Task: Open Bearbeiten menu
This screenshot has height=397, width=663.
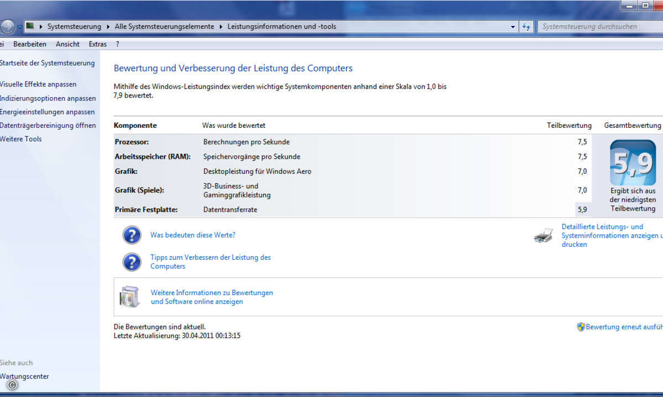Action: point(30,44)
